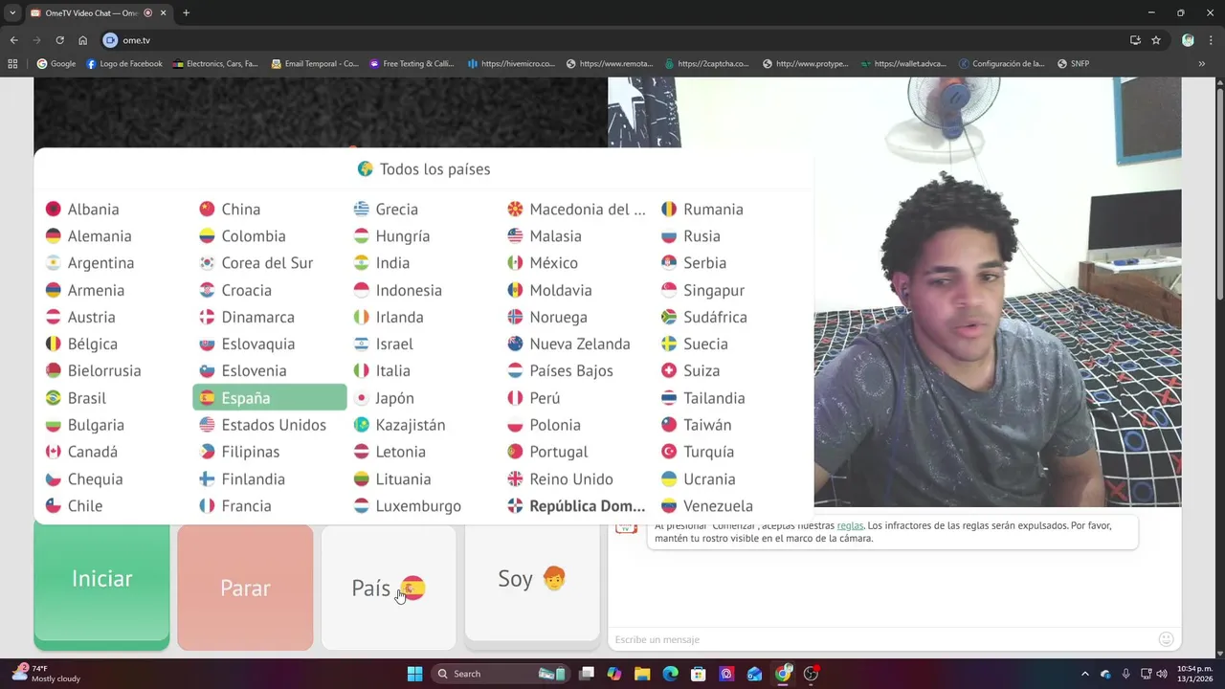Click the Canadá flag icon
The image size is (1225, 689).
tap(54, 452)
